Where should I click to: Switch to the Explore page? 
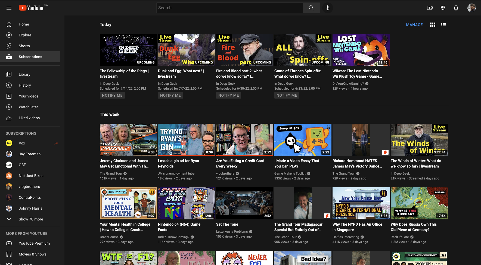(25, 35)
